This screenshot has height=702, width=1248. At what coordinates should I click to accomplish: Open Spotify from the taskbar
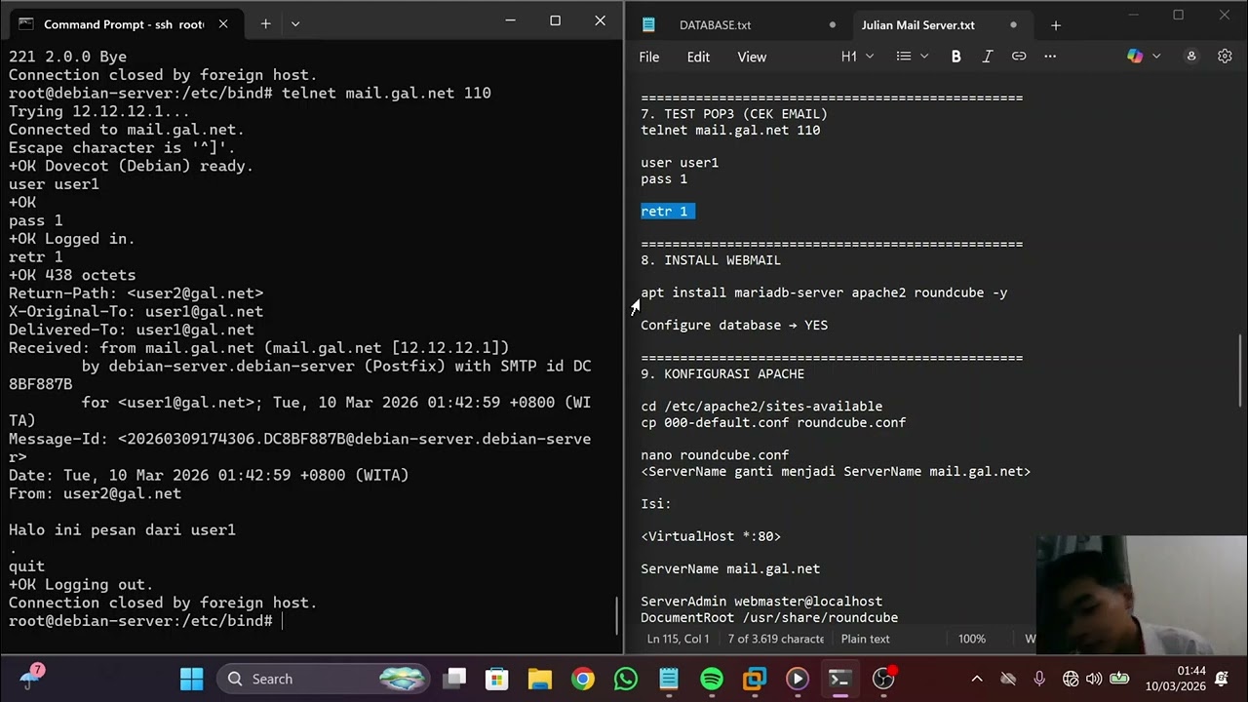coord(712,679)
